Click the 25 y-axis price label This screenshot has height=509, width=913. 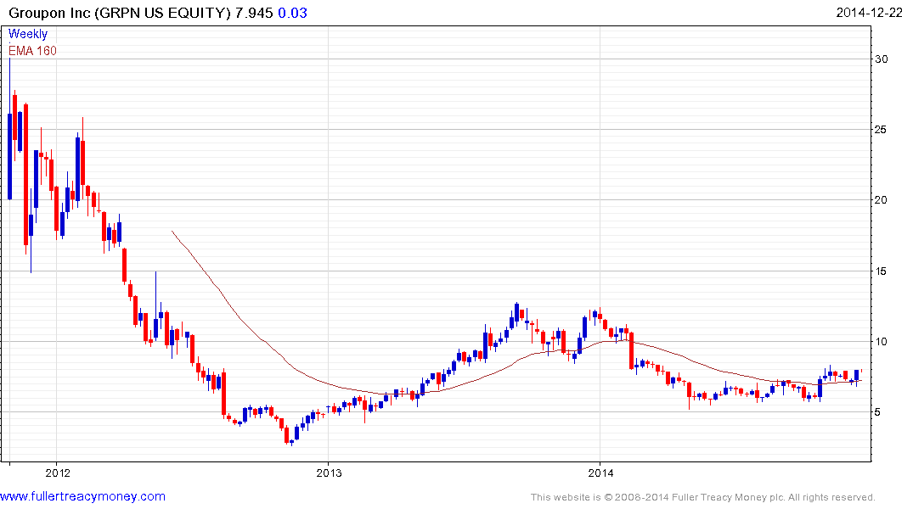[881, 129]
